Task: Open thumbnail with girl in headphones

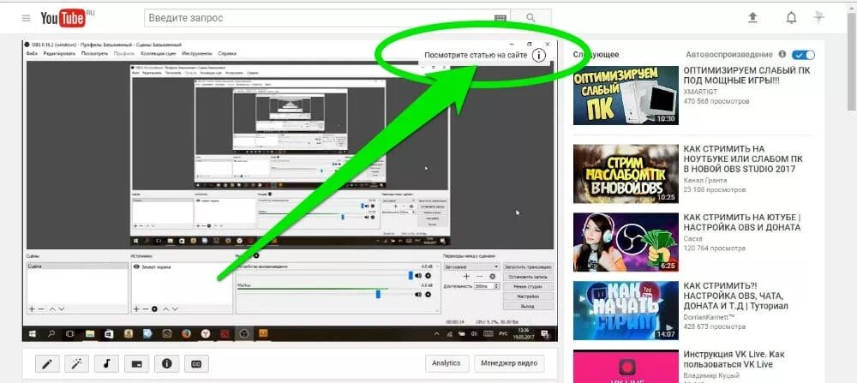Action: click(626, 242)
